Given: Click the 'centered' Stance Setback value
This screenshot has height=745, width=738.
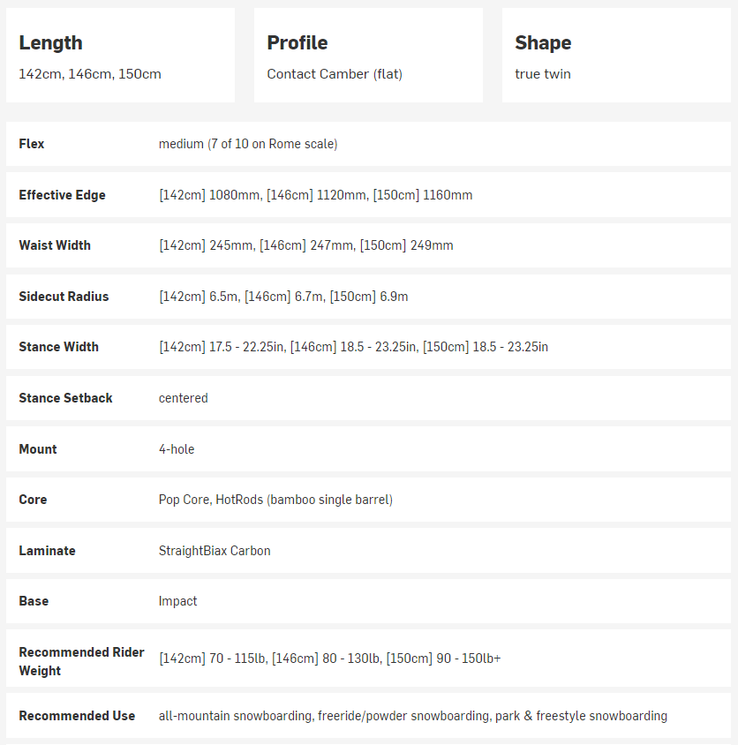Looking at the screenshot, I should (x=184, y=398).
